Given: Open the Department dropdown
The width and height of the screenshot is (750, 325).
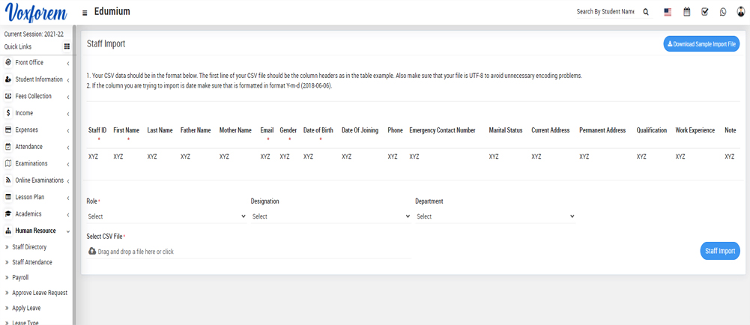Looking at the screenshot, I should click(x=495, y=216).
